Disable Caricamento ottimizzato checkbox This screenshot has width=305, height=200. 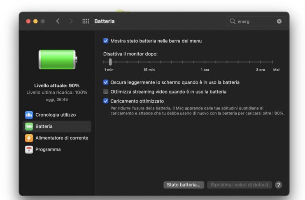(x=106, y=101)
